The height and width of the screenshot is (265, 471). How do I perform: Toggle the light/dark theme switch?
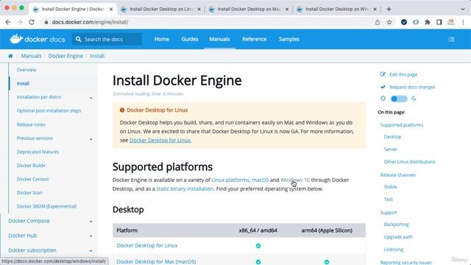(399, 99)
